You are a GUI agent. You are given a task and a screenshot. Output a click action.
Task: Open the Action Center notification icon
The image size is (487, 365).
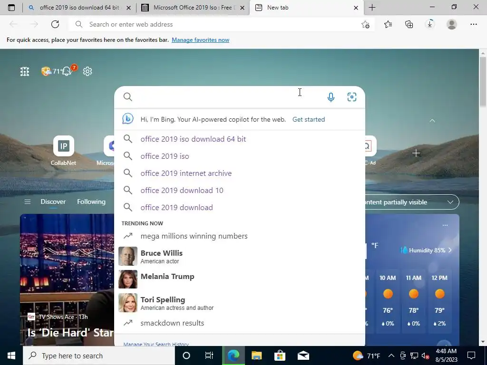point(471,355)
